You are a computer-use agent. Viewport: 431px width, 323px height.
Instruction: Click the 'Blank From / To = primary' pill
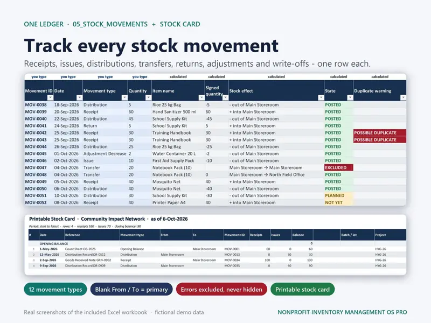click(131, 290)
